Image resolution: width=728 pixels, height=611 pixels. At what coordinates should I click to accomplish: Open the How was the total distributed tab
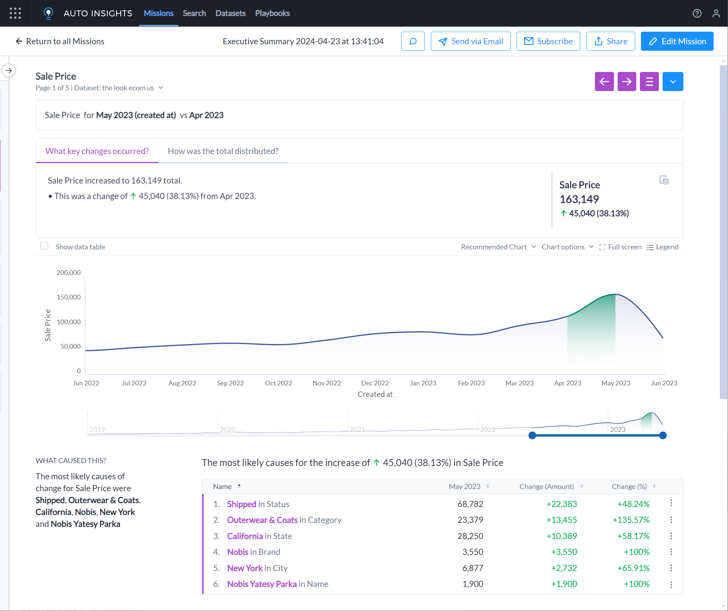click(x=223, y=151)
